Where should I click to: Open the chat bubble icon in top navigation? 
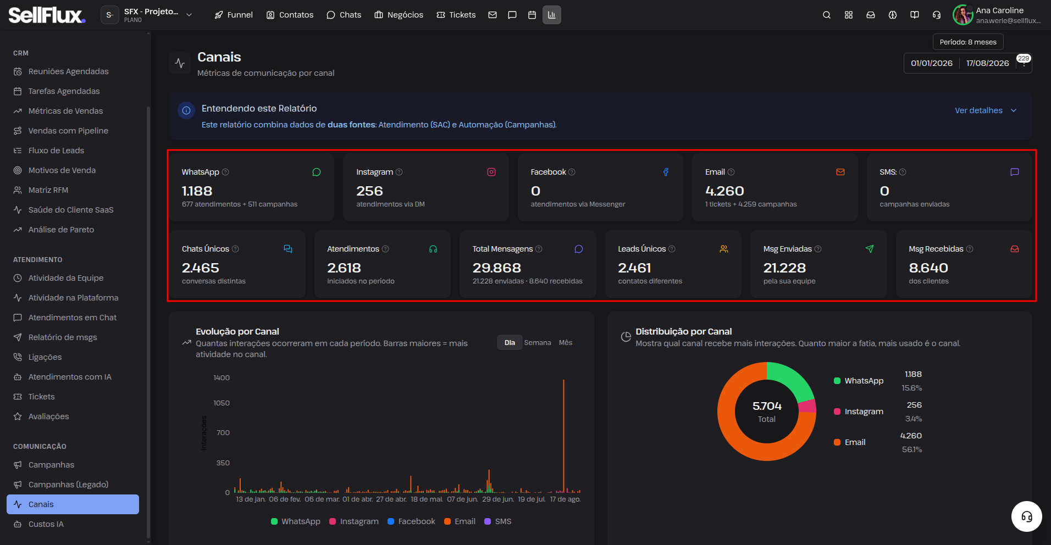512,15
